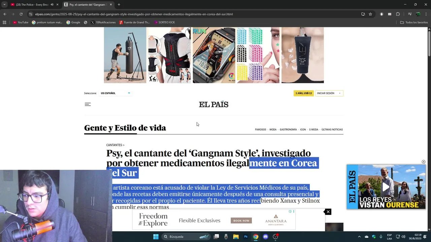431x242 pixels.
Task: Open the 10Notificaciones X bookmark
Action: (103, 23)
